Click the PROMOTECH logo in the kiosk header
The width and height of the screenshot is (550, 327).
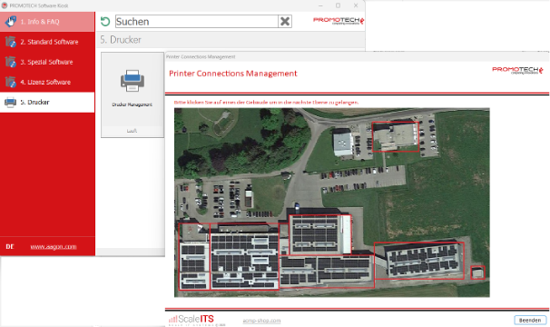[x=339, y=21]
